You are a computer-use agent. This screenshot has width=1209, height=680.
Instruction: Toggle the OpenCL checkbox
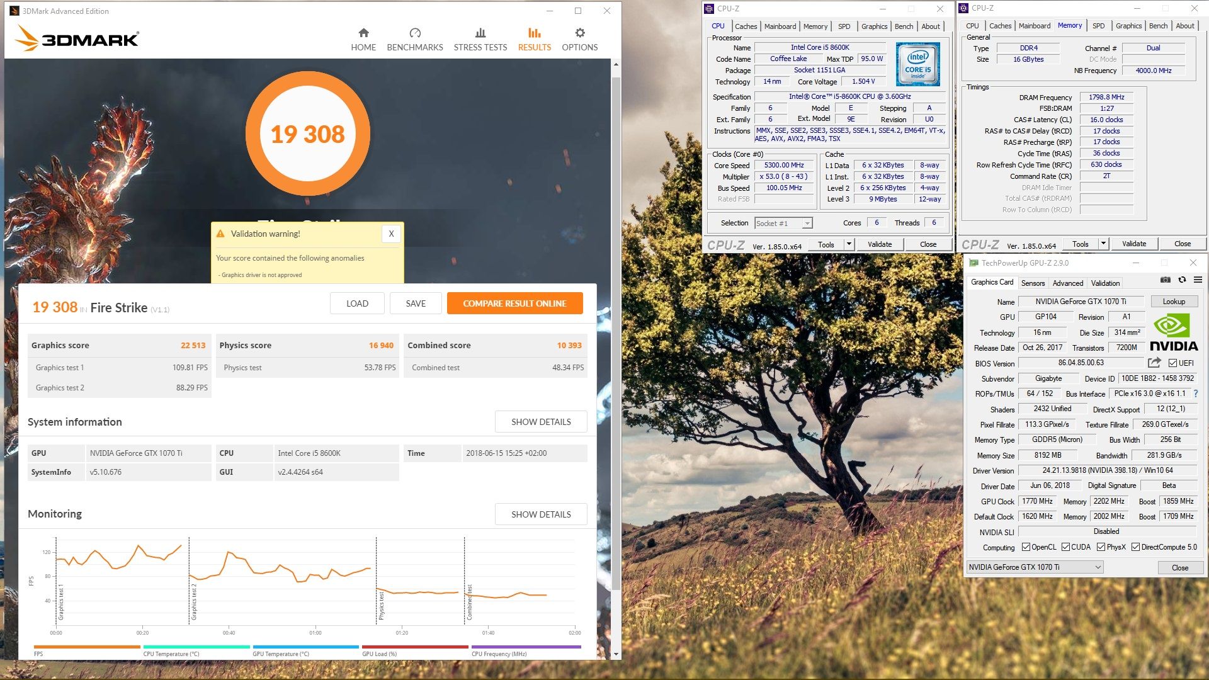point(1026,547)
